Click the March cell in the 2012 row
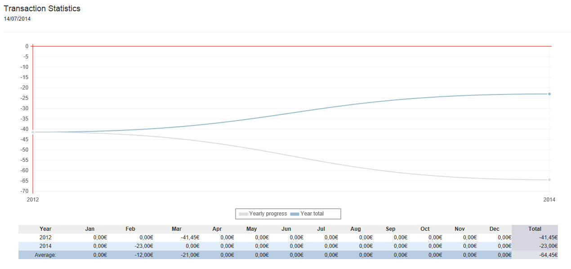The height and width of the screenshot is (269, 571). pos(188,238)
